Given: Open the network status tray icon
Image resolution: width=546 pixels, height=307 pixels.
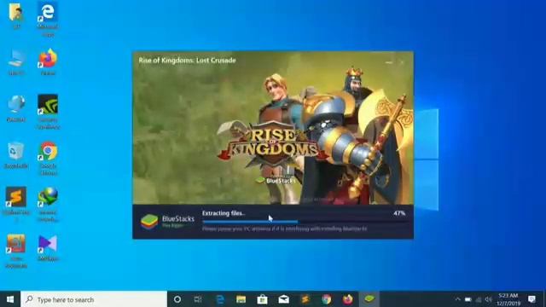Looking at the screenshot, I should (479, 299).
